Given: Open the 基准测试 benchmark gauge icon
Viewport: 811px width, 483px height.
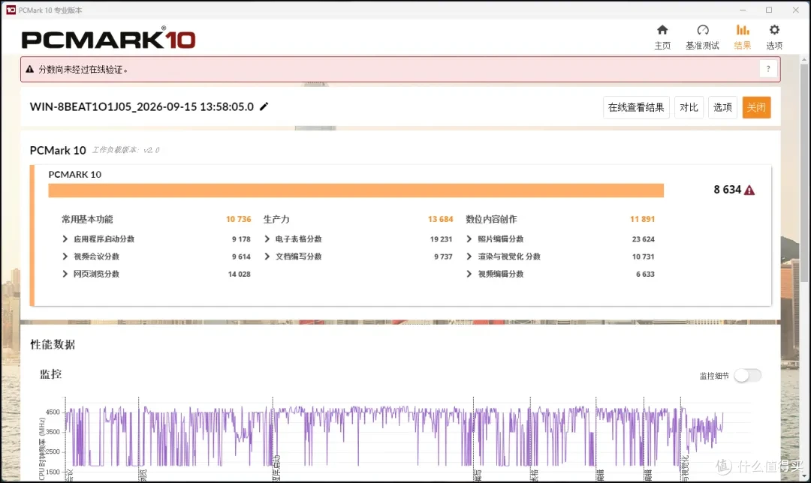Looking at the screenshot, I should coord(702,30).
